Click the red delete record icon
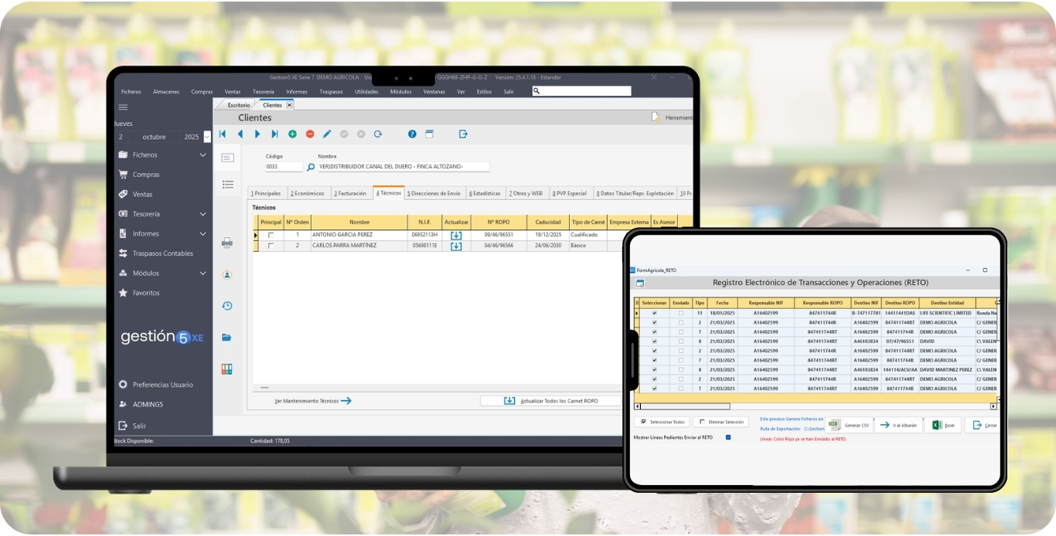Screen dimensions: 1056x536 (x=310, y=134)
